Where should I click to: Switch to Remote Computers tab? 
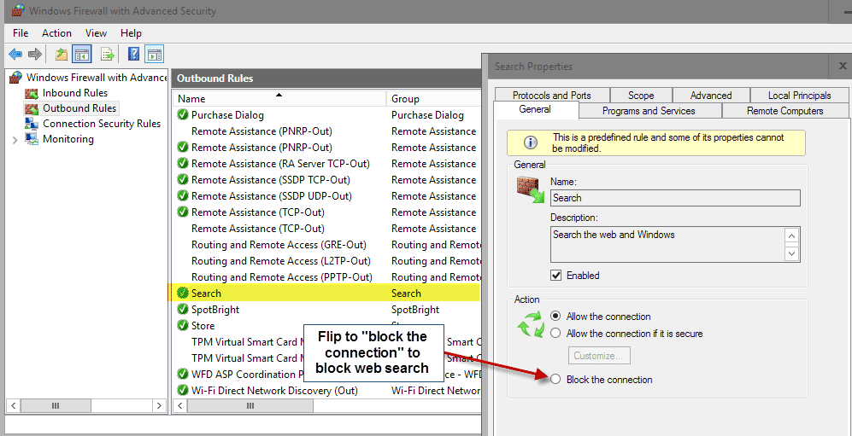pyautogui.click(x=784, y=111)
